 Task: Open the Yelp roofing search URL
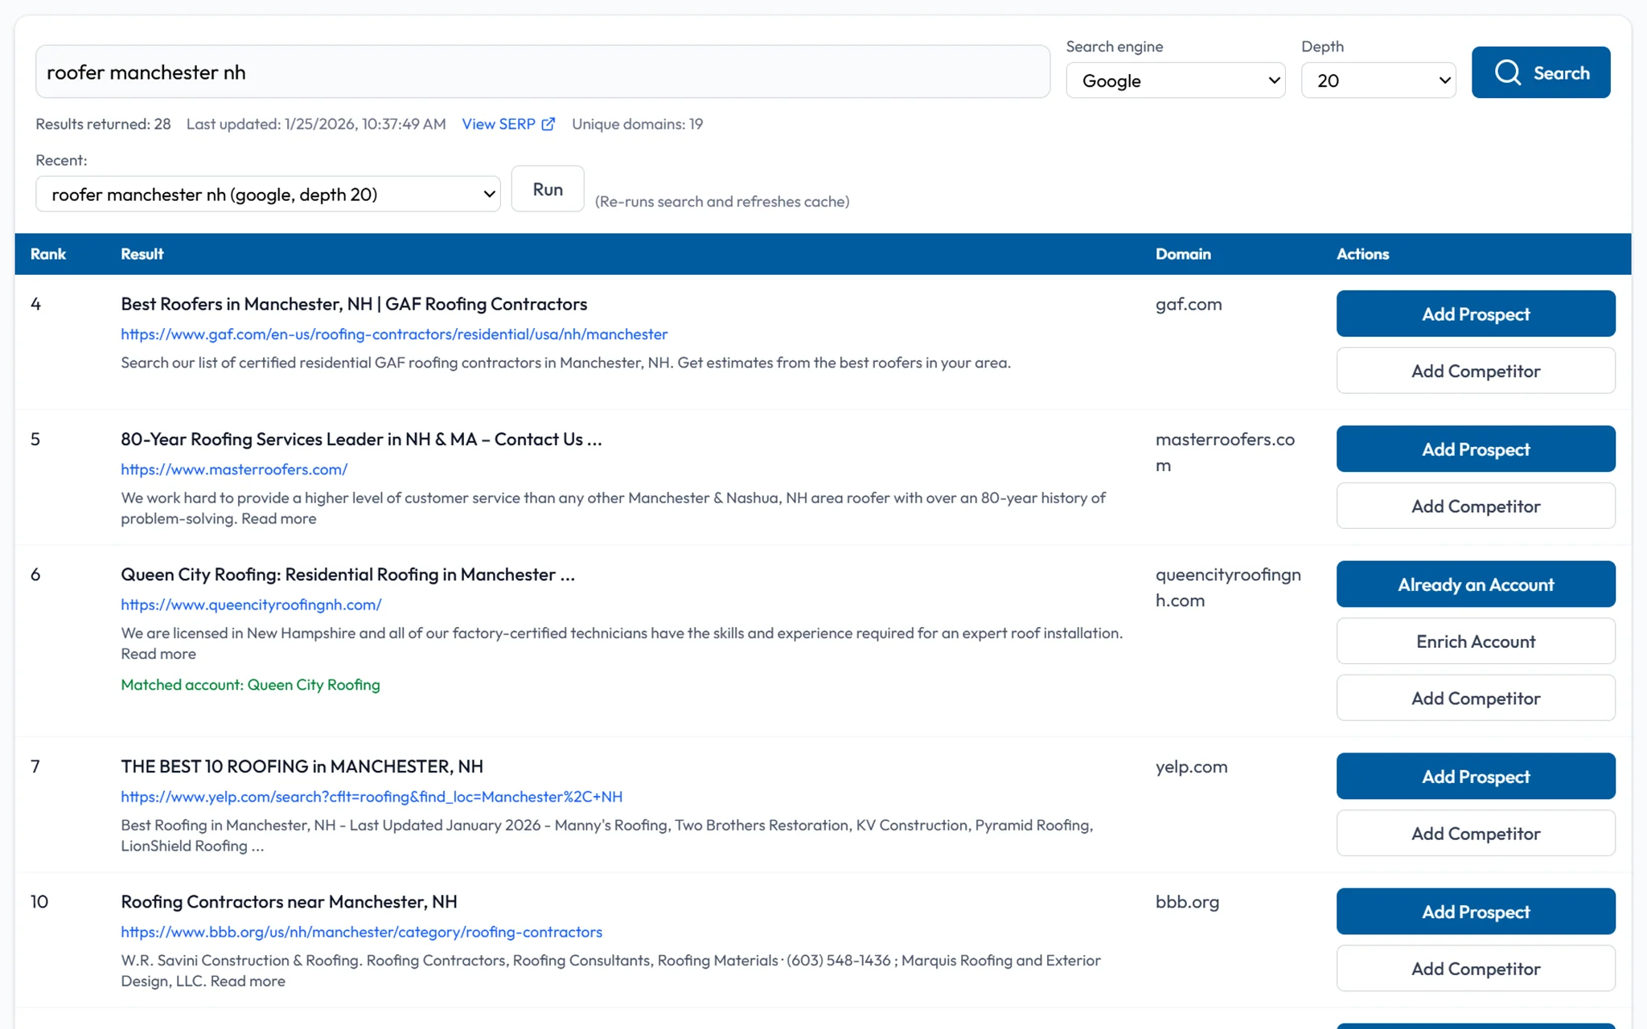pos(372,797)
